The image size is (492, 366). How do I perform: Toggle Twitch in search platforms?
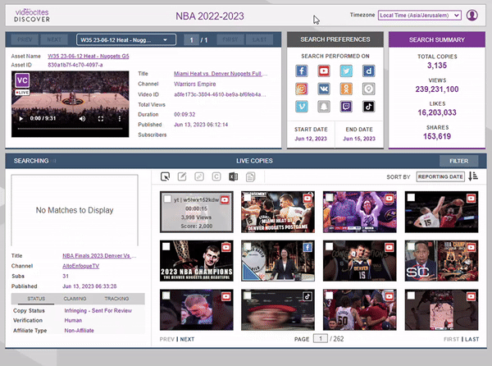346,107
